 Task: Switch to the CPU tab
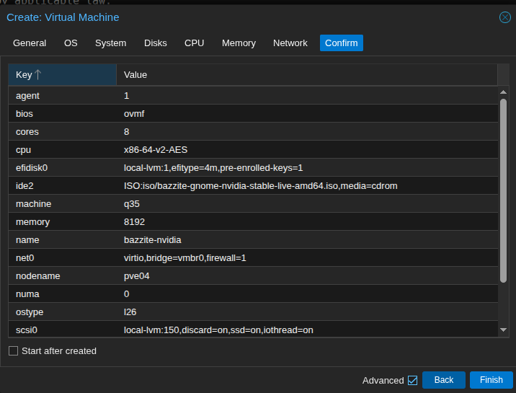194,43
